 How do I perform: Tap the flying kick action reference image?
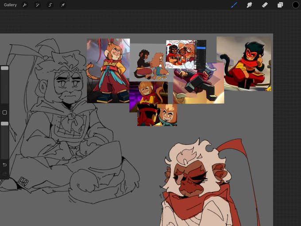[199, 86]
